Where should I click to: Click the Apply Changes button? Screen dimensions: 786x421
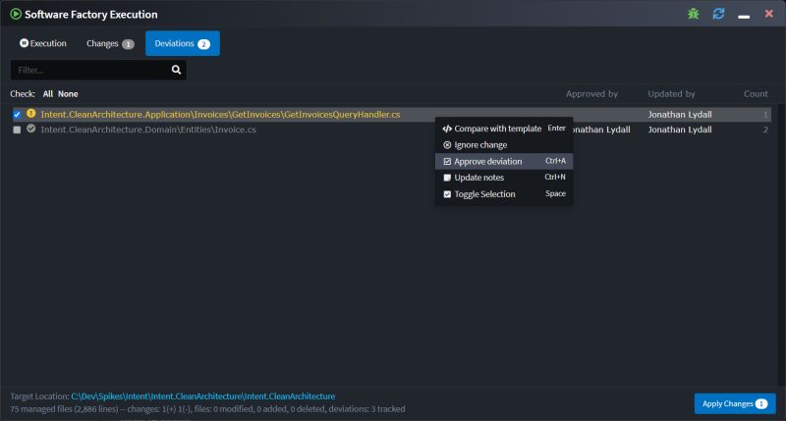pos(735,403)
